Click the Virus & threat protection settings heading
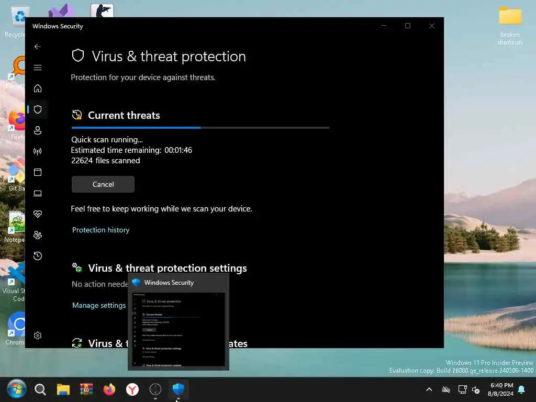 point(167,268)
